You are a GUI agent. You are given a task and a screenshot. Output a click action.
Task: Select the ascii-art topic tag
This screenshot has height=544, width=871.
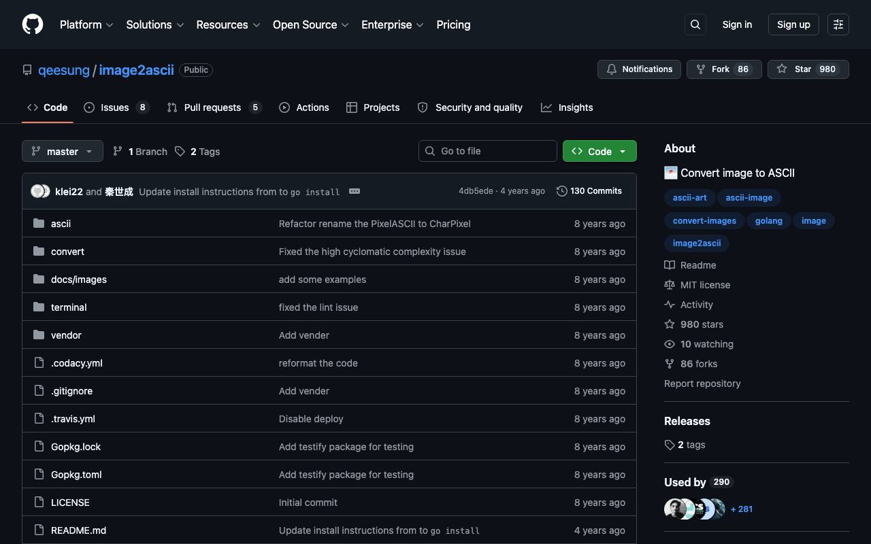pyautogui.click(x=689, y=198)
